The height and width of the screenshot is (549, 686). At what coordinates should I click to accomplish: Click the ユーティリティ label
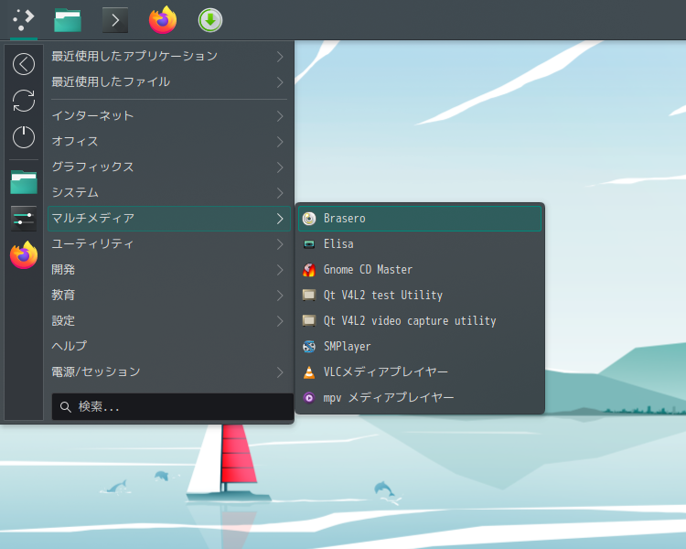tap(92, 244)
